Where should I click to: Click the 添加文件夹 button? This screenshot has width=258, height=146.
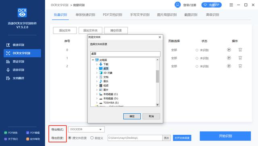pyautogui.click(x=90, y=31)
